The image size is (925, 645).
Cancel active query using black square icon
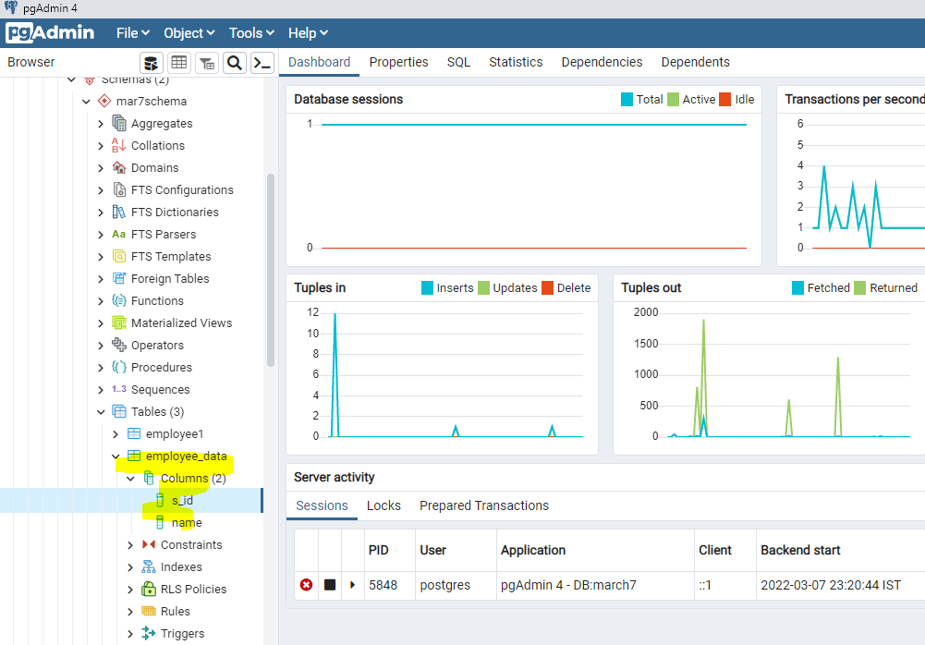coord(330,585)
